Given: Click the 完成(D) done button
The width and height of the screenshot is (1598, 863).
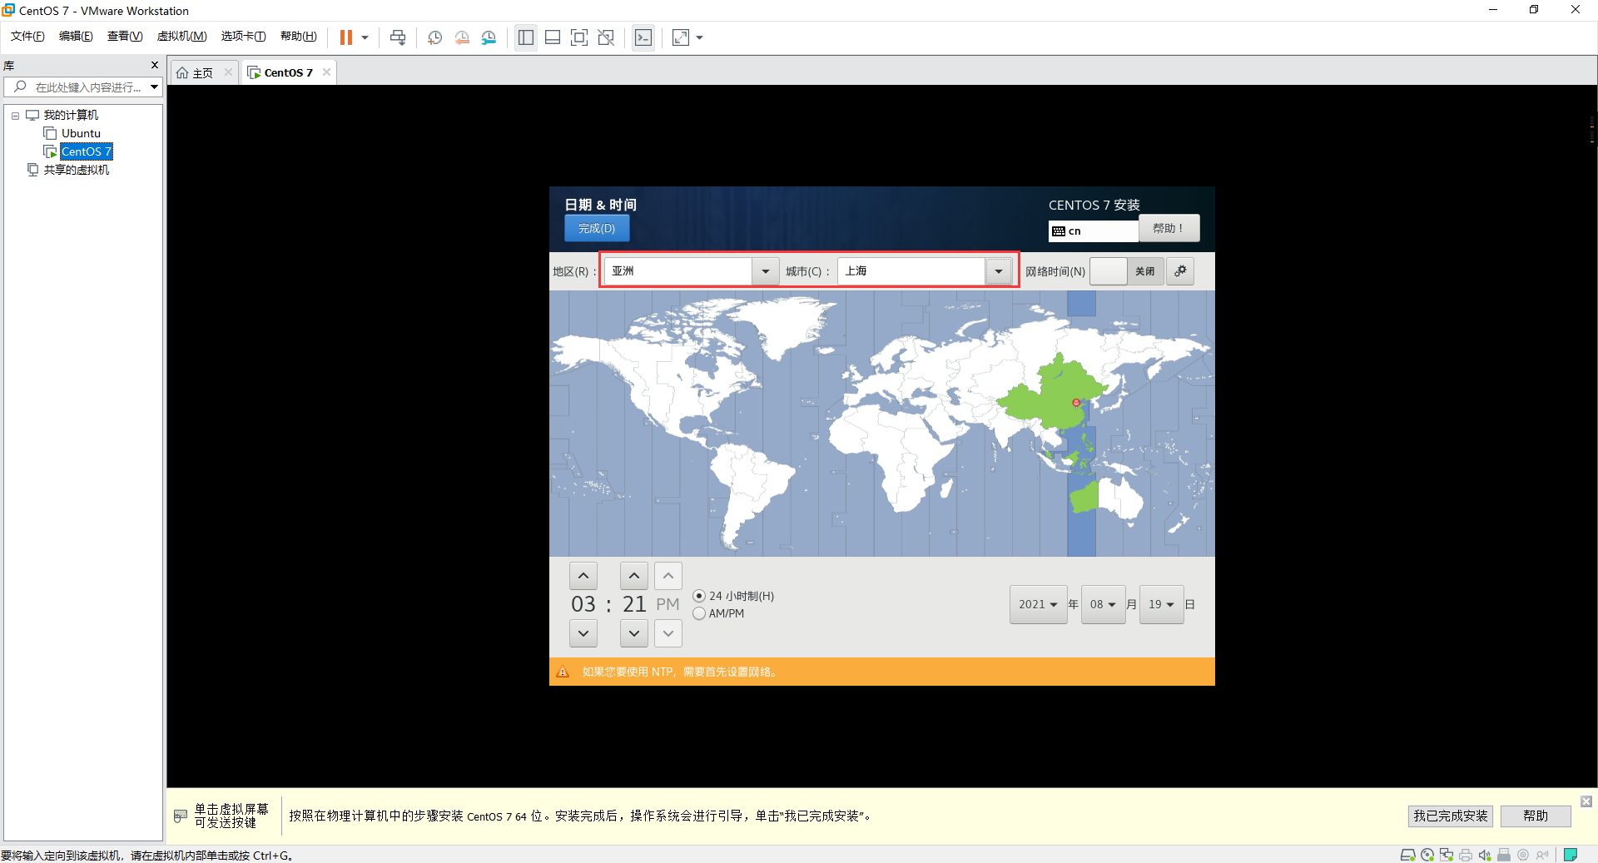Looking at the screenshot, I should click(x=597, y=228).
